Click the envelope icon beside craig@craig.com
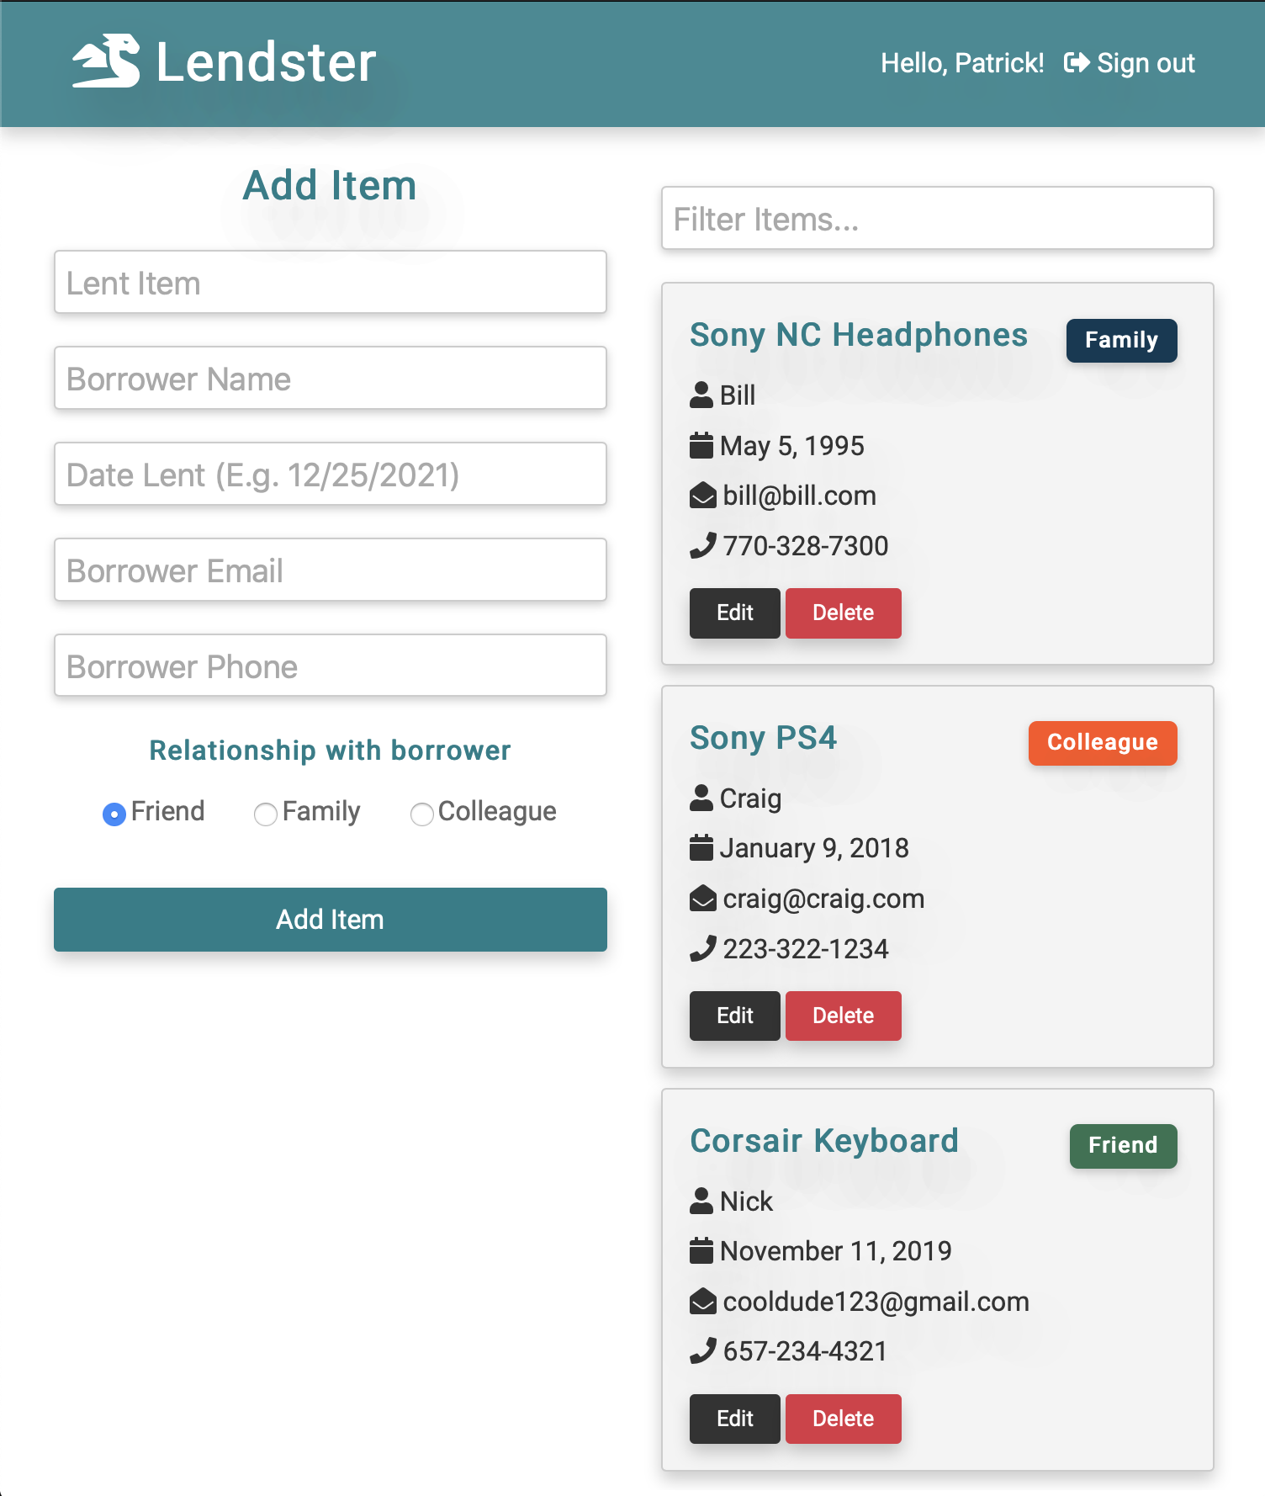1265x1496 pixels. tap(703, 899)
